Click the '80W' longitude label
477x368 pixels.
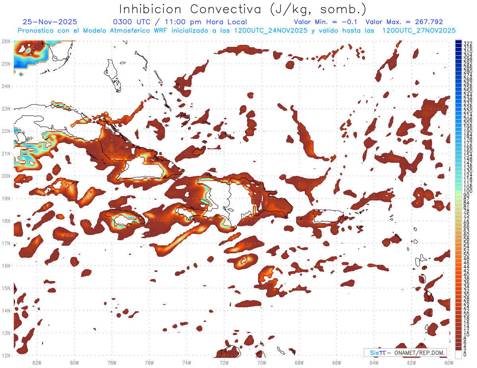[74, 362]
